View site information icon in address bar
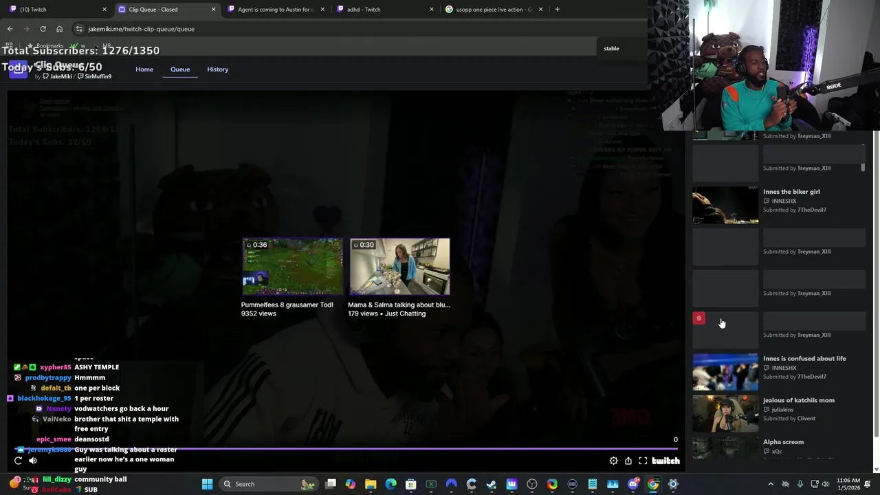Viewport: 880px width, 495px height. (x=79, y=29)
